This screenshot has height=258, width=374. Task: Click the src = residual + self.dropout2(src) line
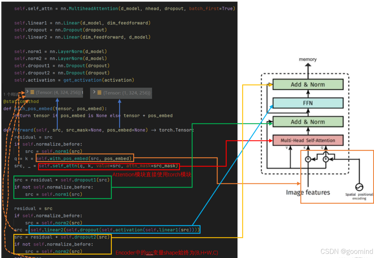[x=62, y=237]
